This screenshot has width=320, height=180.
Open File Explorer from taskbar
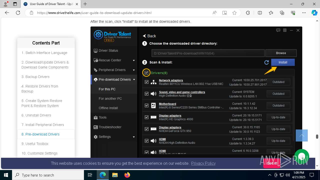pos(115,175)
